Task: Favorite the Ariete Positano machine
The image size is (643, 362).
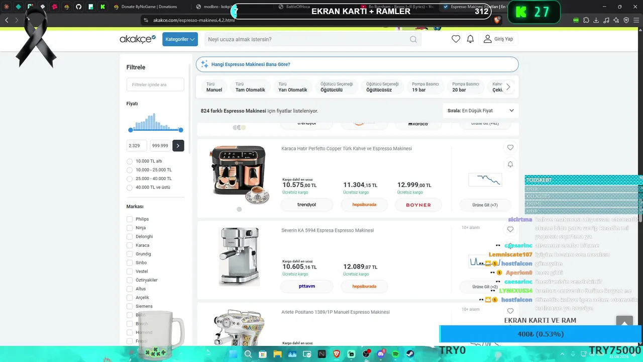Action: pos(510,311)
